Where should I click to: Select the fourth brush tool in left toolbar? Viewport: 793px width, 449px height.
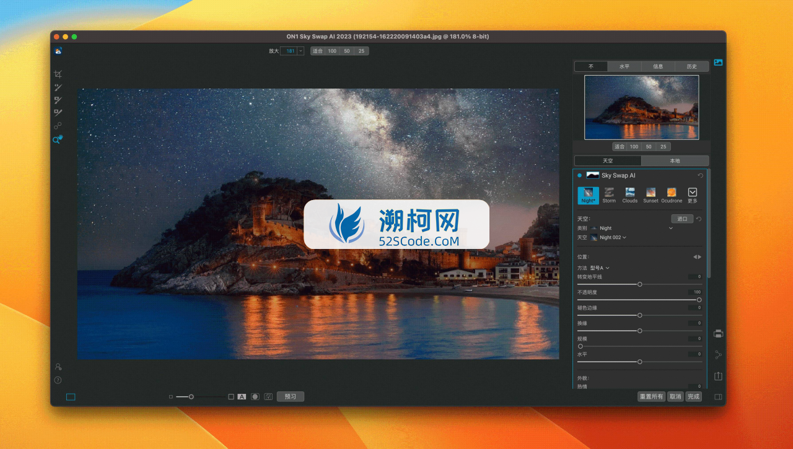coord(58,113)
